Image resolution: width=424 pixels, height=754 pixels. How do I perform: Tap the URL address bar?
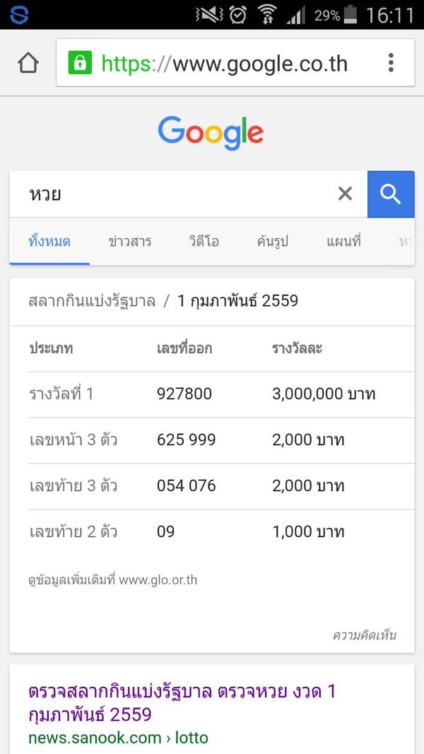(225, 64)
